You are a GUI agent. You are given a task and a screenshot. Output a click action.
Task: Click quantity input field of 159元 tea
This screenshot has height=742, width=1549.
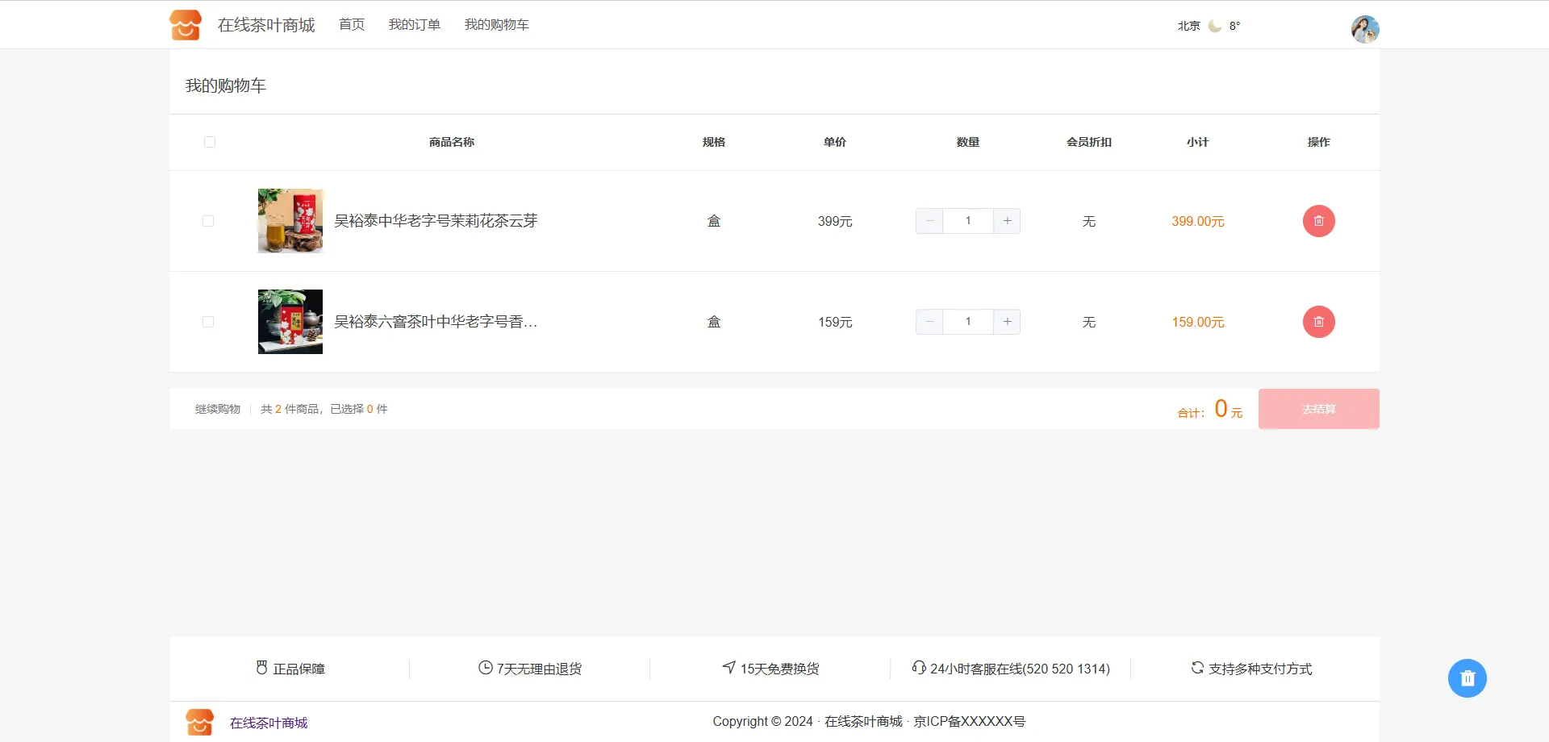(968, 322)
